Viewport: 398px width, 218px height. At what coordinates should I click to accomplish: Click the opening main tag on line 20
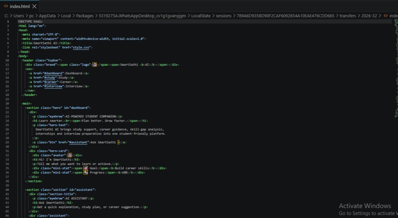[x=26, y=103]
